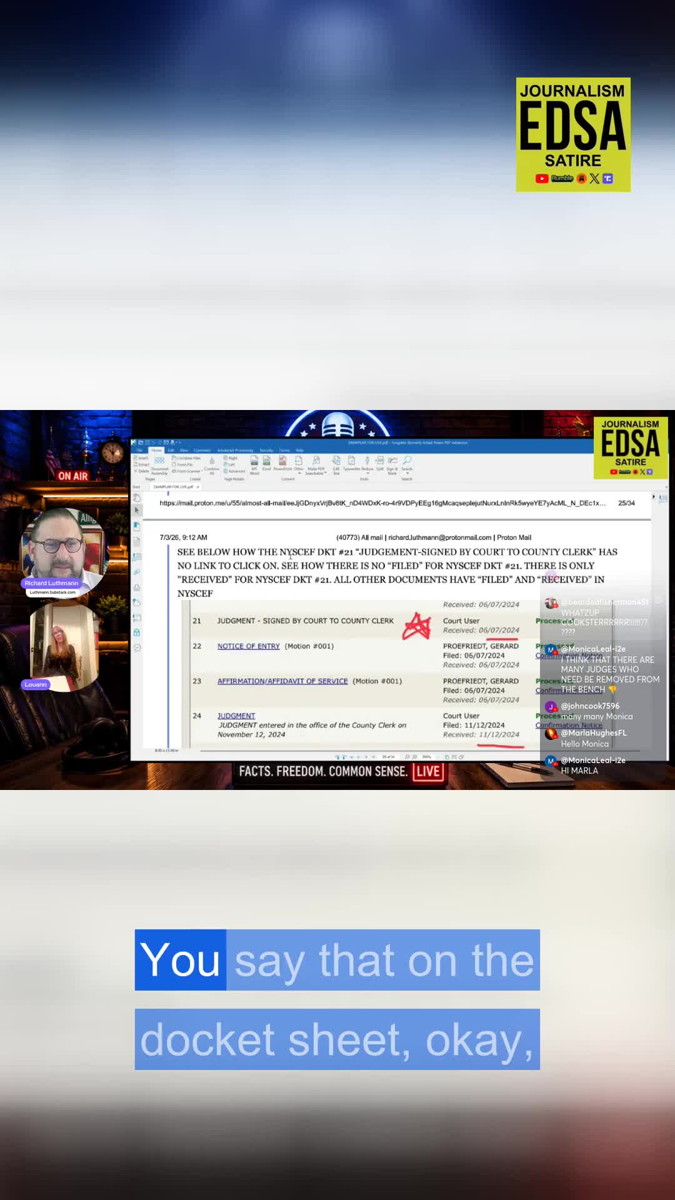Switch to the Forms ribbon tab

click(284, 450)
